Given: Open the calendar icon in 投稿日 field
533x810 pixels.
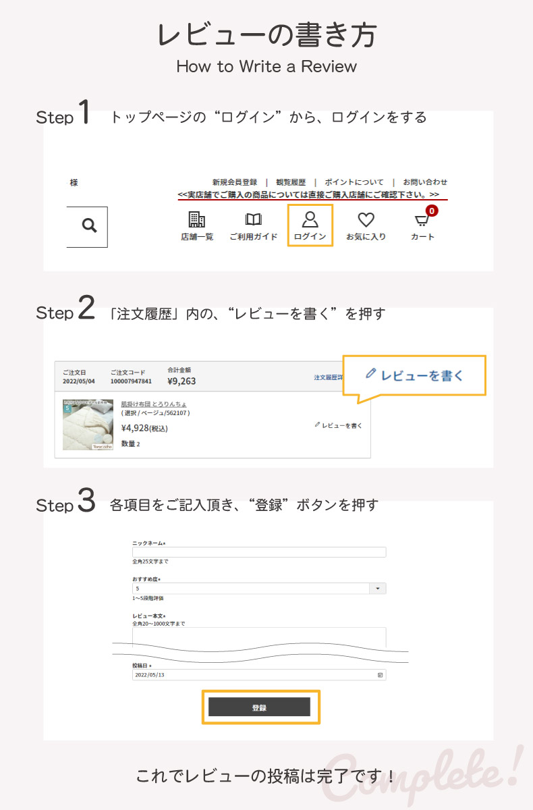Looking at the screenshot, I should click(380, 674).
